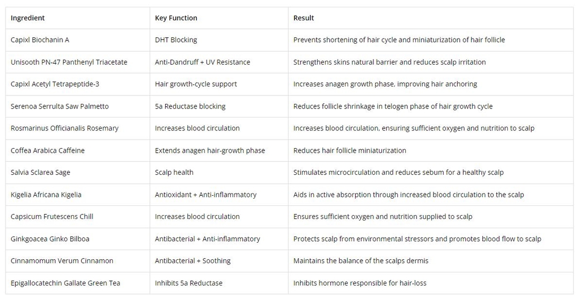The width and height of the screenshot is (581, 303).
Task: Click Reduces hair follicle miniaturization result
Action: coord(350,150)
